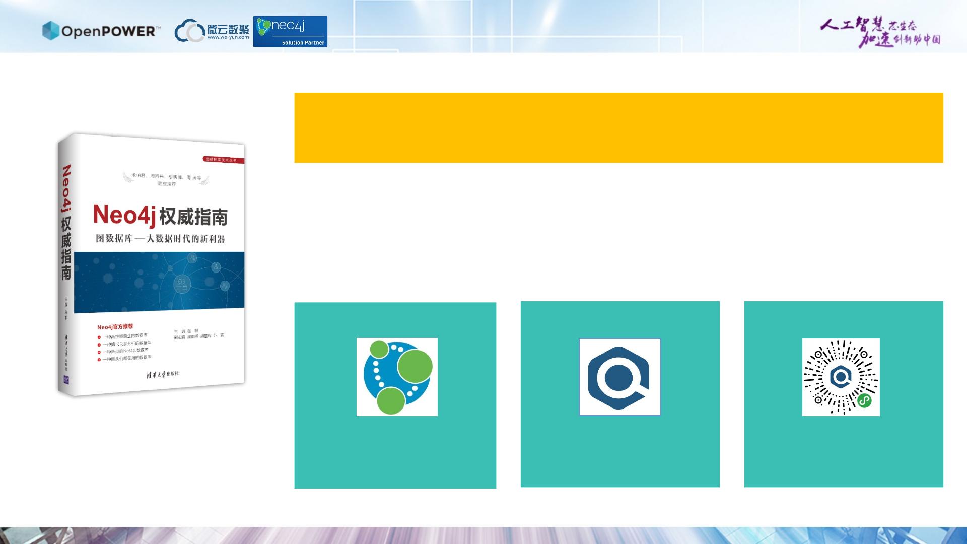Select the hexagonal Q logo in the middle card
This screenshot has height=544, width=967.
point(619,377)
